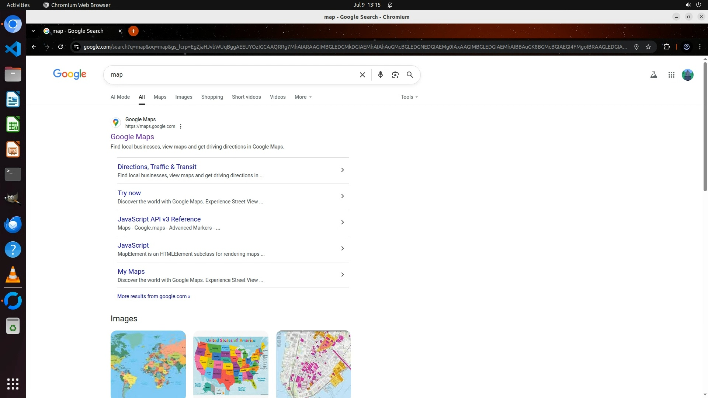The width and height of the screenshot is (708, 398).
Task: Open the Google apps grid
Action: click(671, 75)
